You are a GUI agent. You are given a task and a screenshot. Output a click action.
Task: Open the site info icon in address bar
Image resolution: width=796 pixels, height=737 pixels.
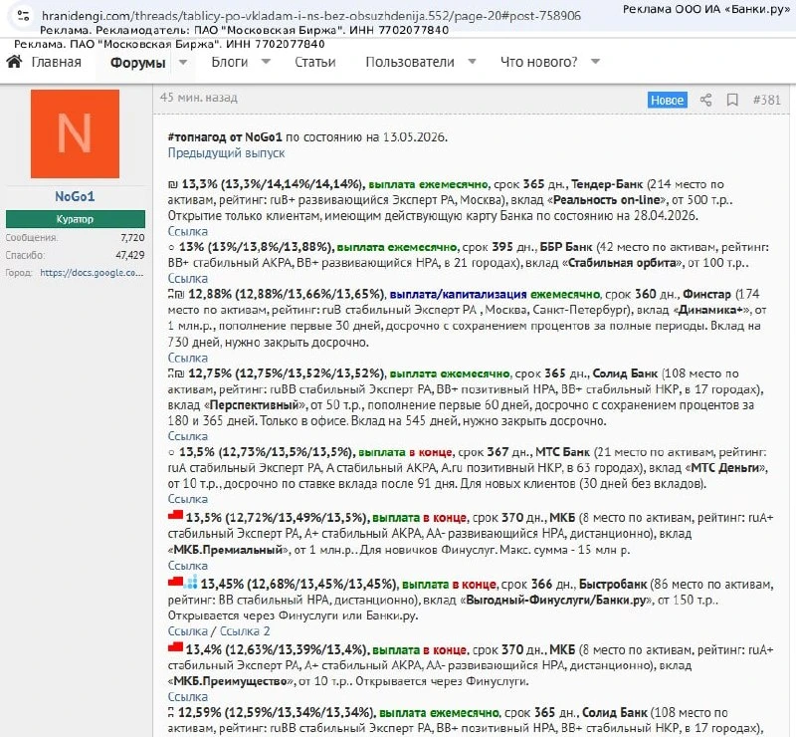click(x=23, y=15)
